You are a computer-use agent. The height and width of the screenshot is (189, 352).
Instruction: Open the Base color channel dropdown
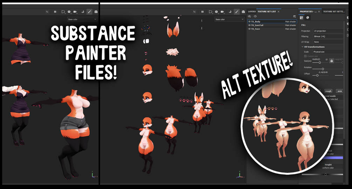229,19
